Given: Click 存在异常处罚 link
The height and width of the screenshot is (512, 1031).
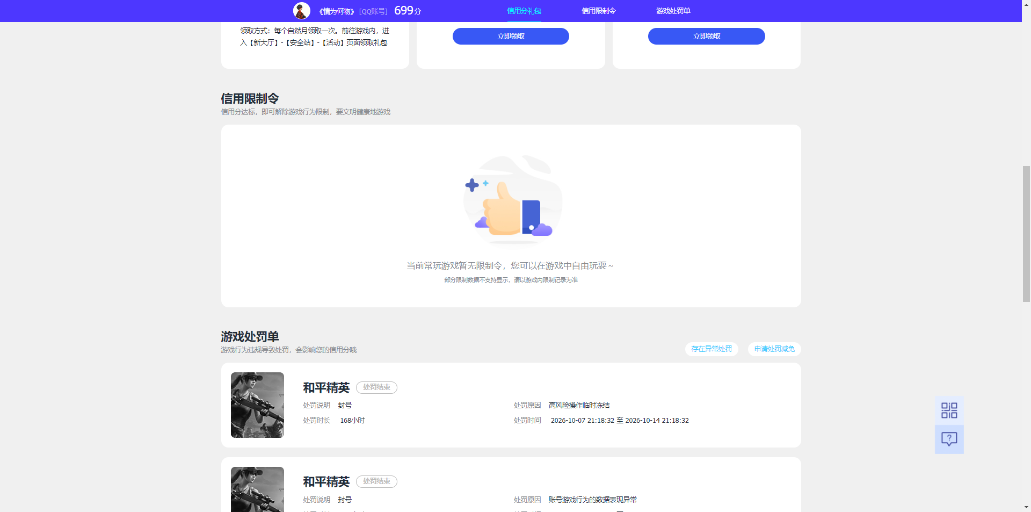Looking at the screenshot, I should click(711, 349).
